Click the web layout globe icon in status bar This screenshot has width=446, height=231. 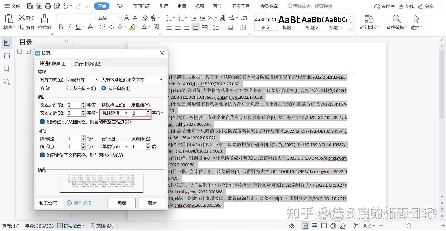coord(333,226)
